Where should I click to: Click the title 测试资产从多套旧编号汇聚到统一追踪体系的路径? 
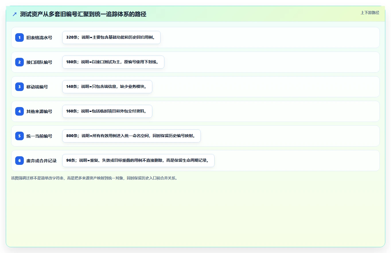[83, 14]
